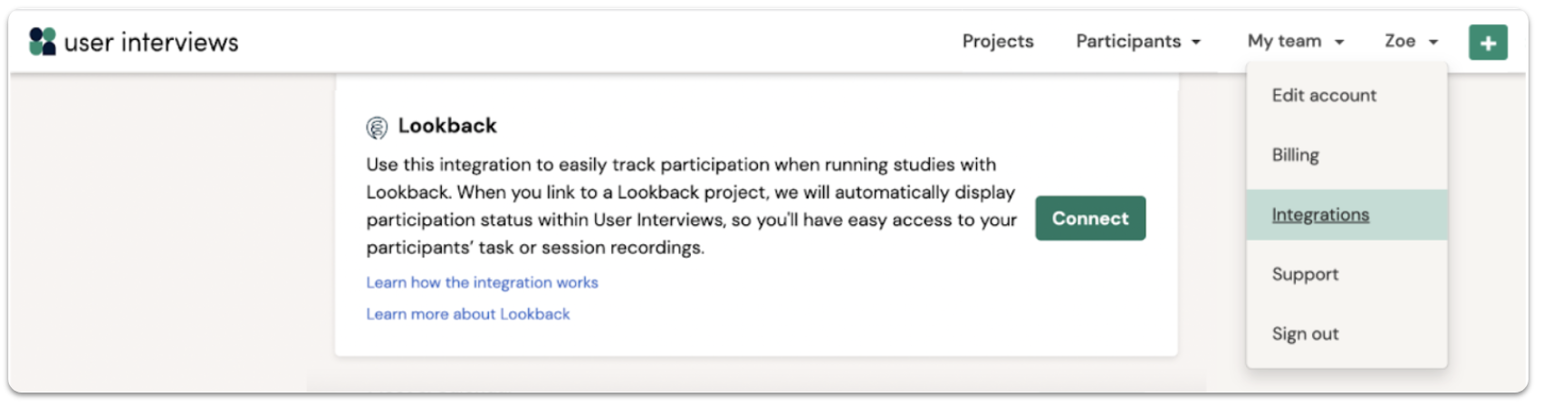The width and height of the screenshot is (1543, 407).
Task: Expand the Participants dropdown arrow
Action: pyautogui.click(x=1196, y=43)
